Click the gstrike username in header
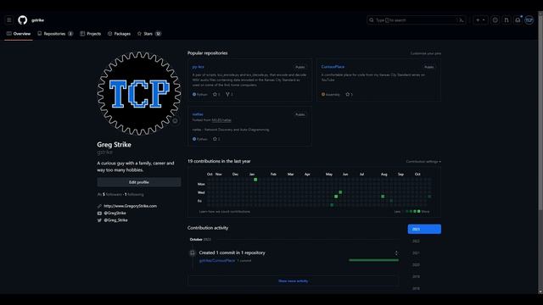 click(x=37, y=20)
